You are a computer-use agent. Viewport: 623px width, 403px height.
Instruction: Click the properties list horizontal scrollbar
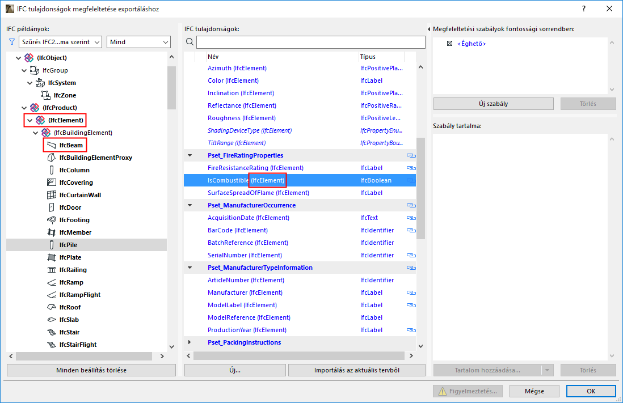[300, 356]
